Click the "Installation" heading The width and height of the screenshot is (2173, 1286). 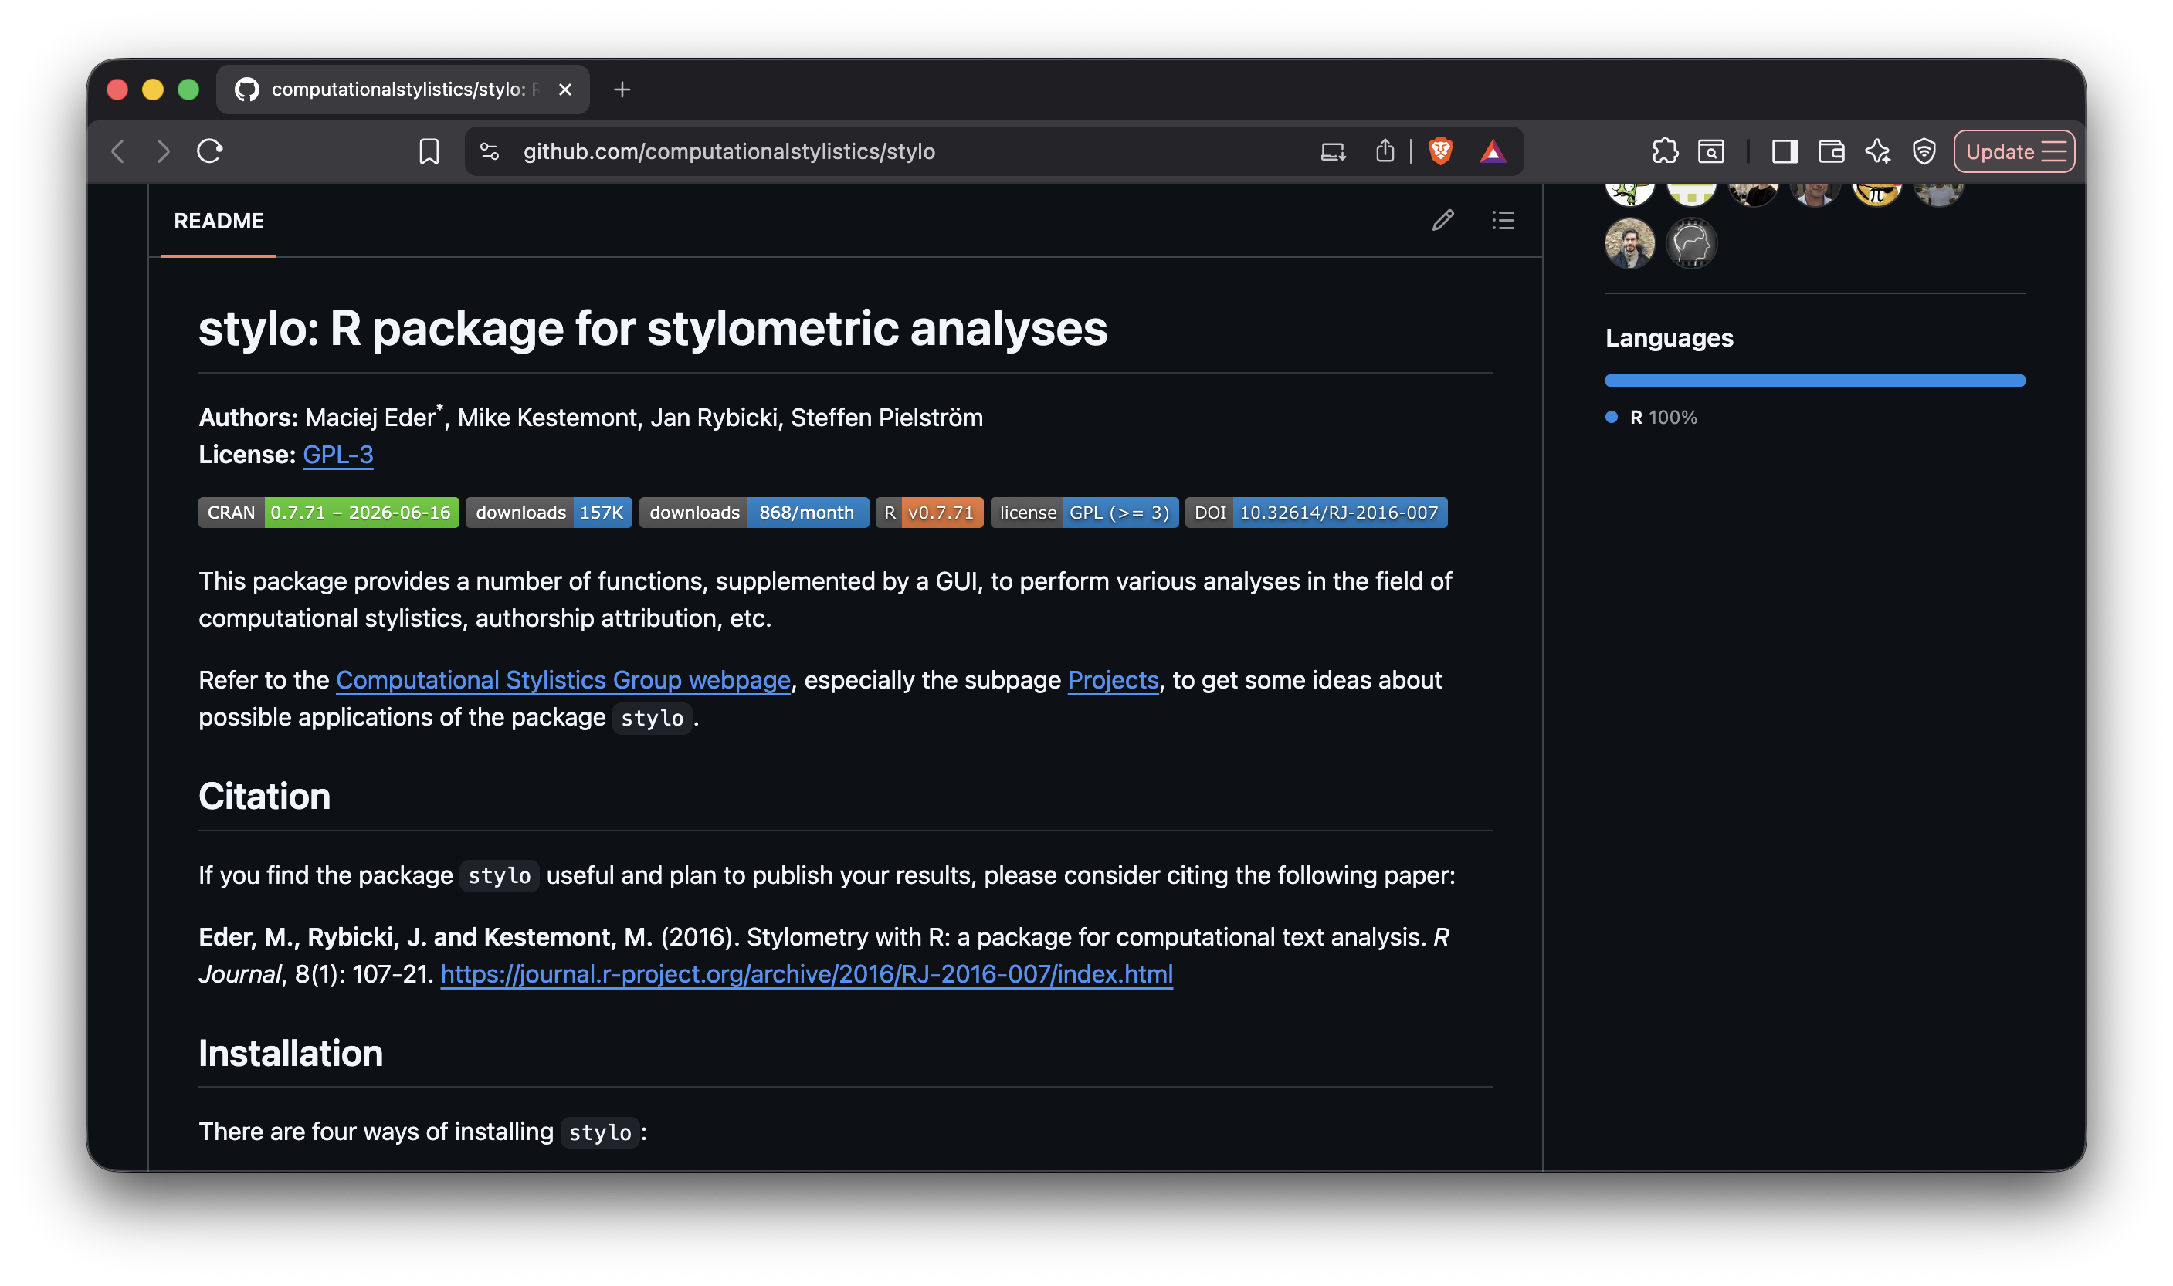click(x=290, y=1053)
